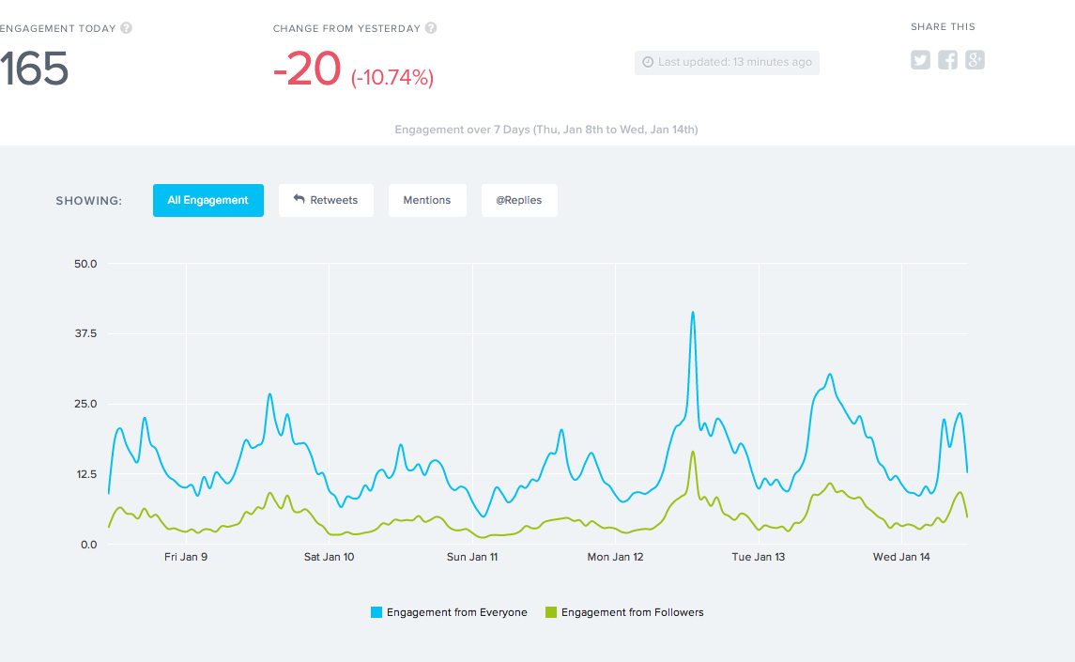Click Engagement over 7 Days subtitle
The height and width of the screenshot is (662, 1075).
pos(546,130)
